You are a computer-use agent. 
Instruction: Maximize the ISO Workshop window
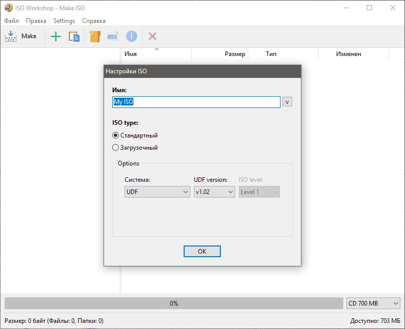coord(369,8)
